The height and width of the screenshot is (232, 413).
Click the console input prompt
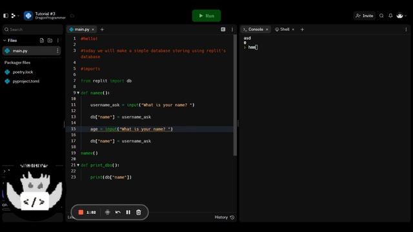(x=251, y=47)
